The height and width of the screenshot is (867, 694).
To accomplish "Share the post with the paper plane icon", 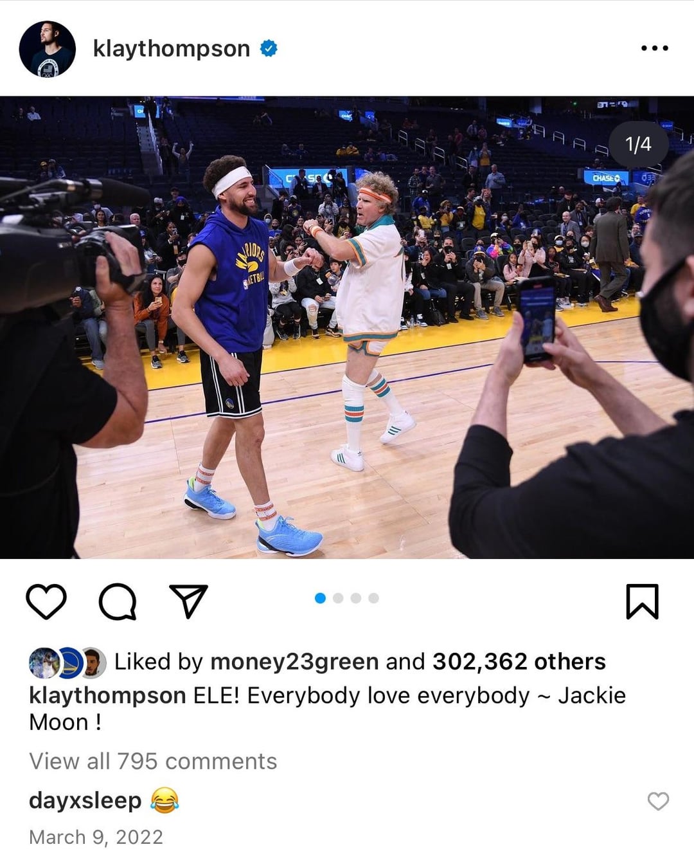I will pyautogui.click(x=188, y=601).
